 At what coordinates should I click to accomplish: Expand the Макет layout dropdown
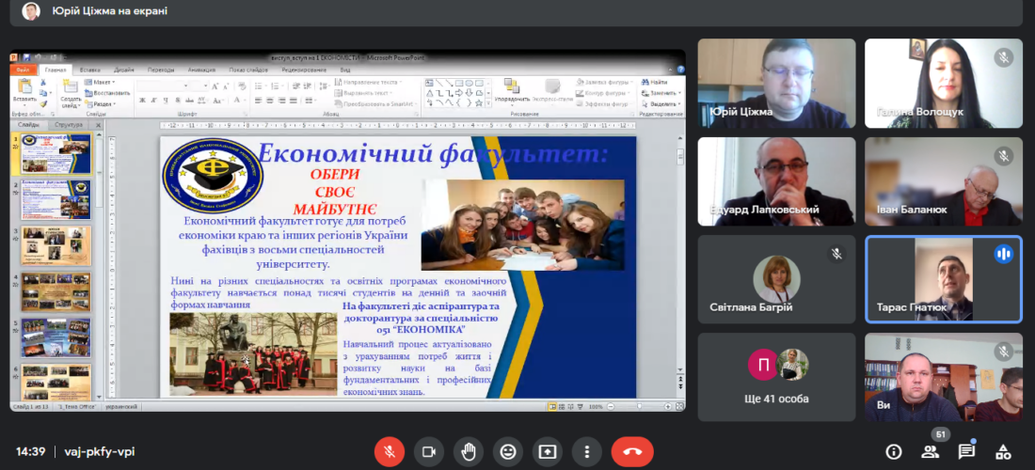pos(102,82)
